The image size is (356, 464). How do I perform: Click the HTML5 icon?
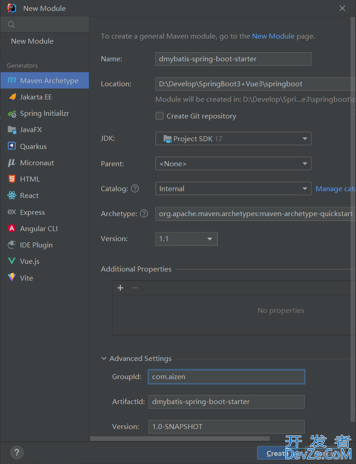12,179
